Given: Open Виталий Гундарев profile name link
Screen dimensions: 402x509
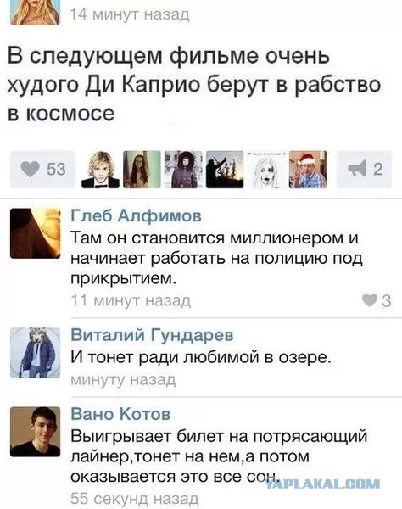Looking at the screenshot, I should point(152,335).
